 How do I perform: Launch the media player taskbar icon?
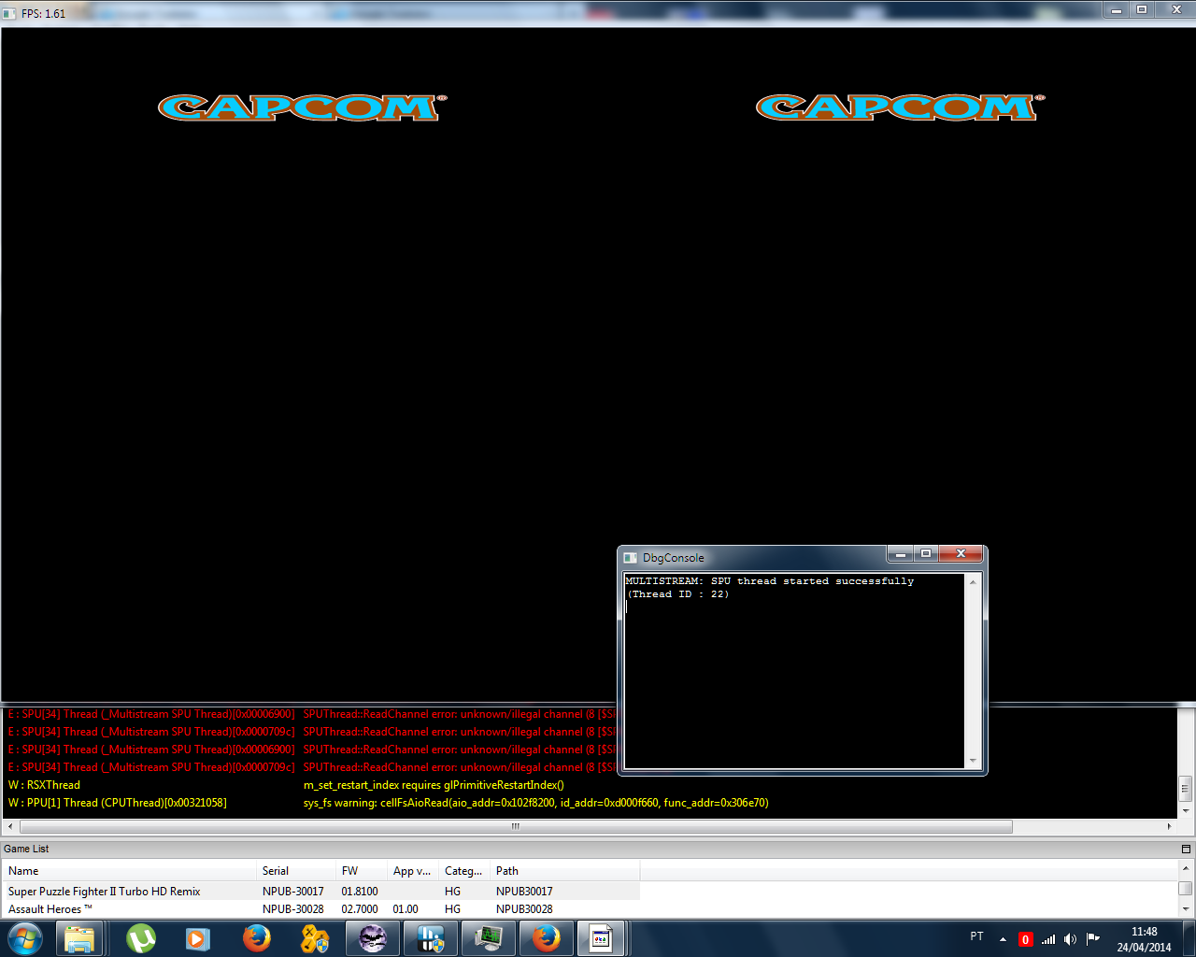click(197, 938)
